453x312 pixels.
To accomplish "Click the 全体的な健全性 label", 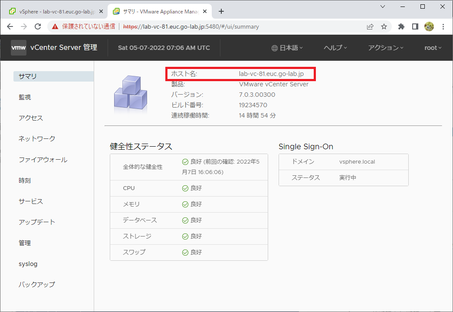I will (142, 167).
